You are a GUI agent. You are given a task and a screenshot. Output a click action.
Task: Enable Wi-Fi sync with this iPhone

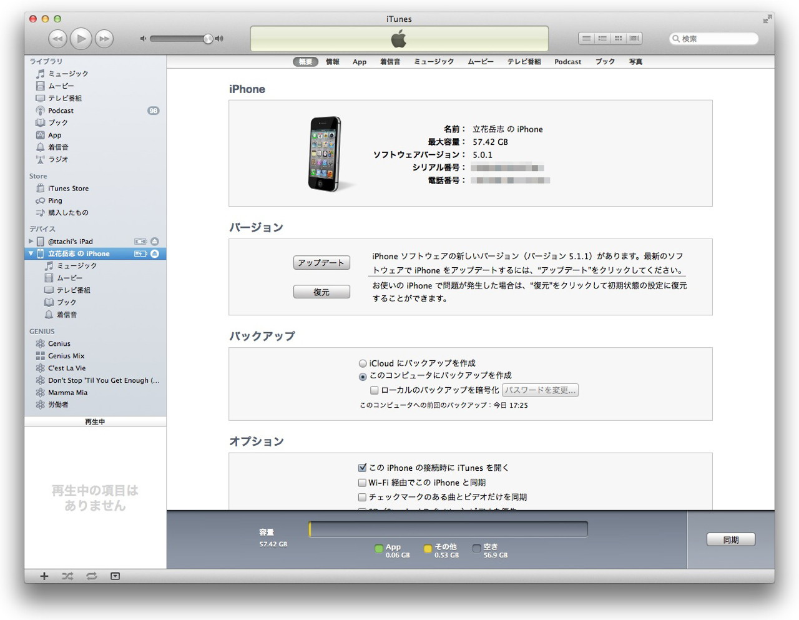362,483
